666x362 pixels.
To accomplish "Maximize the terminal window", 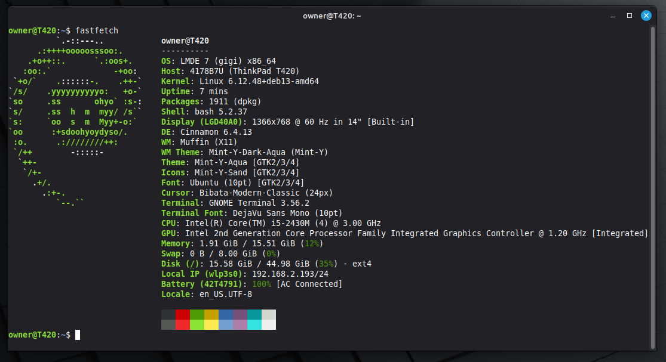I will point(629,16).
